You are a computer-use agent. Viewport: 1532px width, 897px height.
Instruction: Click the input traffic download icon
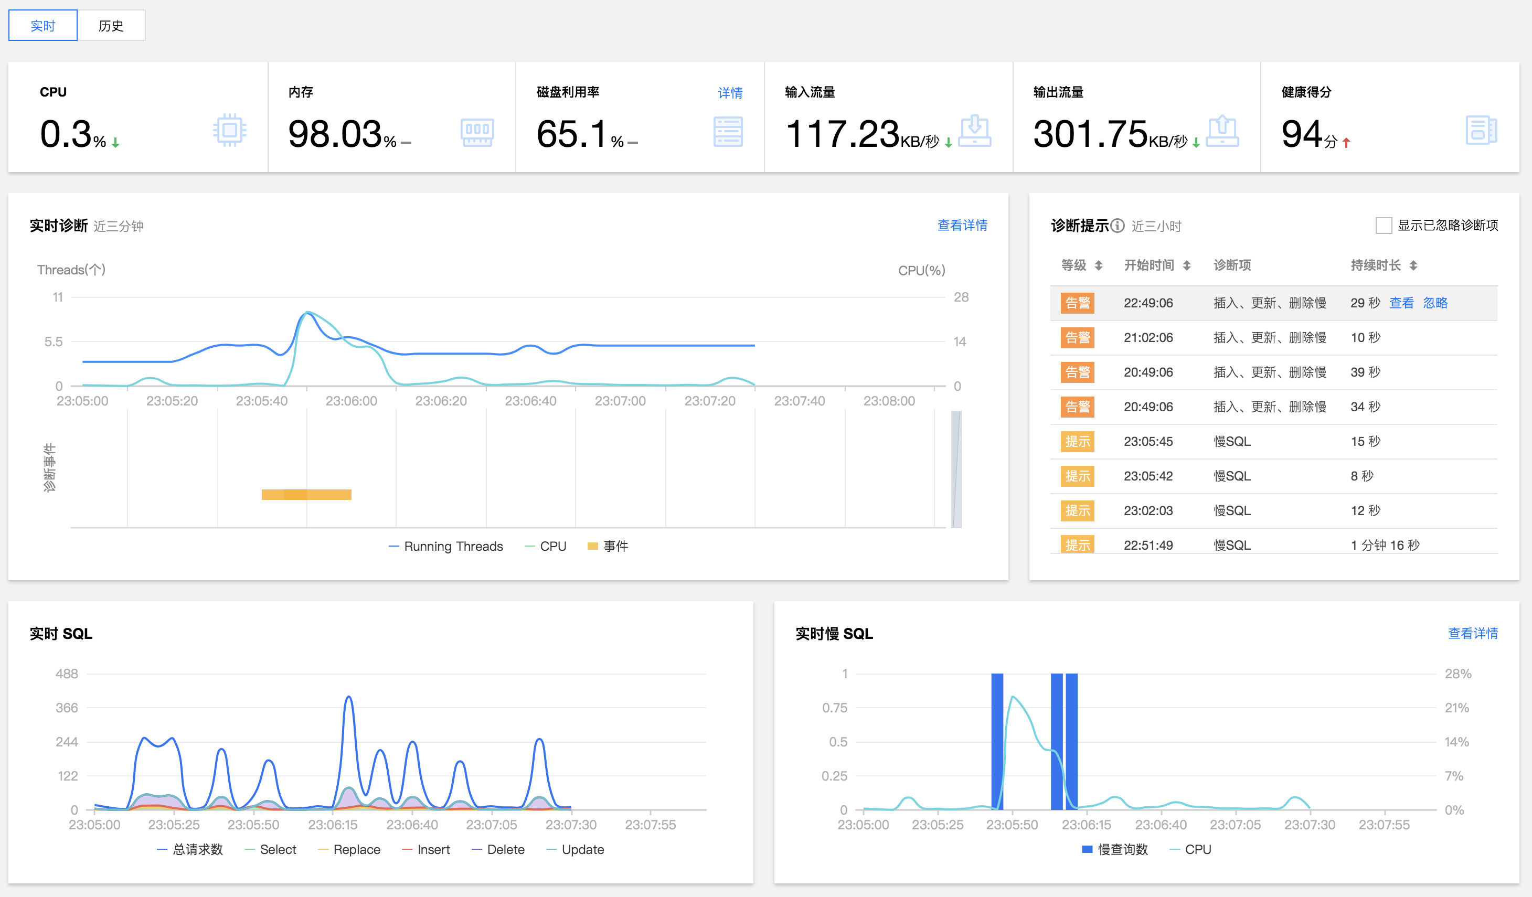[974, 131]
